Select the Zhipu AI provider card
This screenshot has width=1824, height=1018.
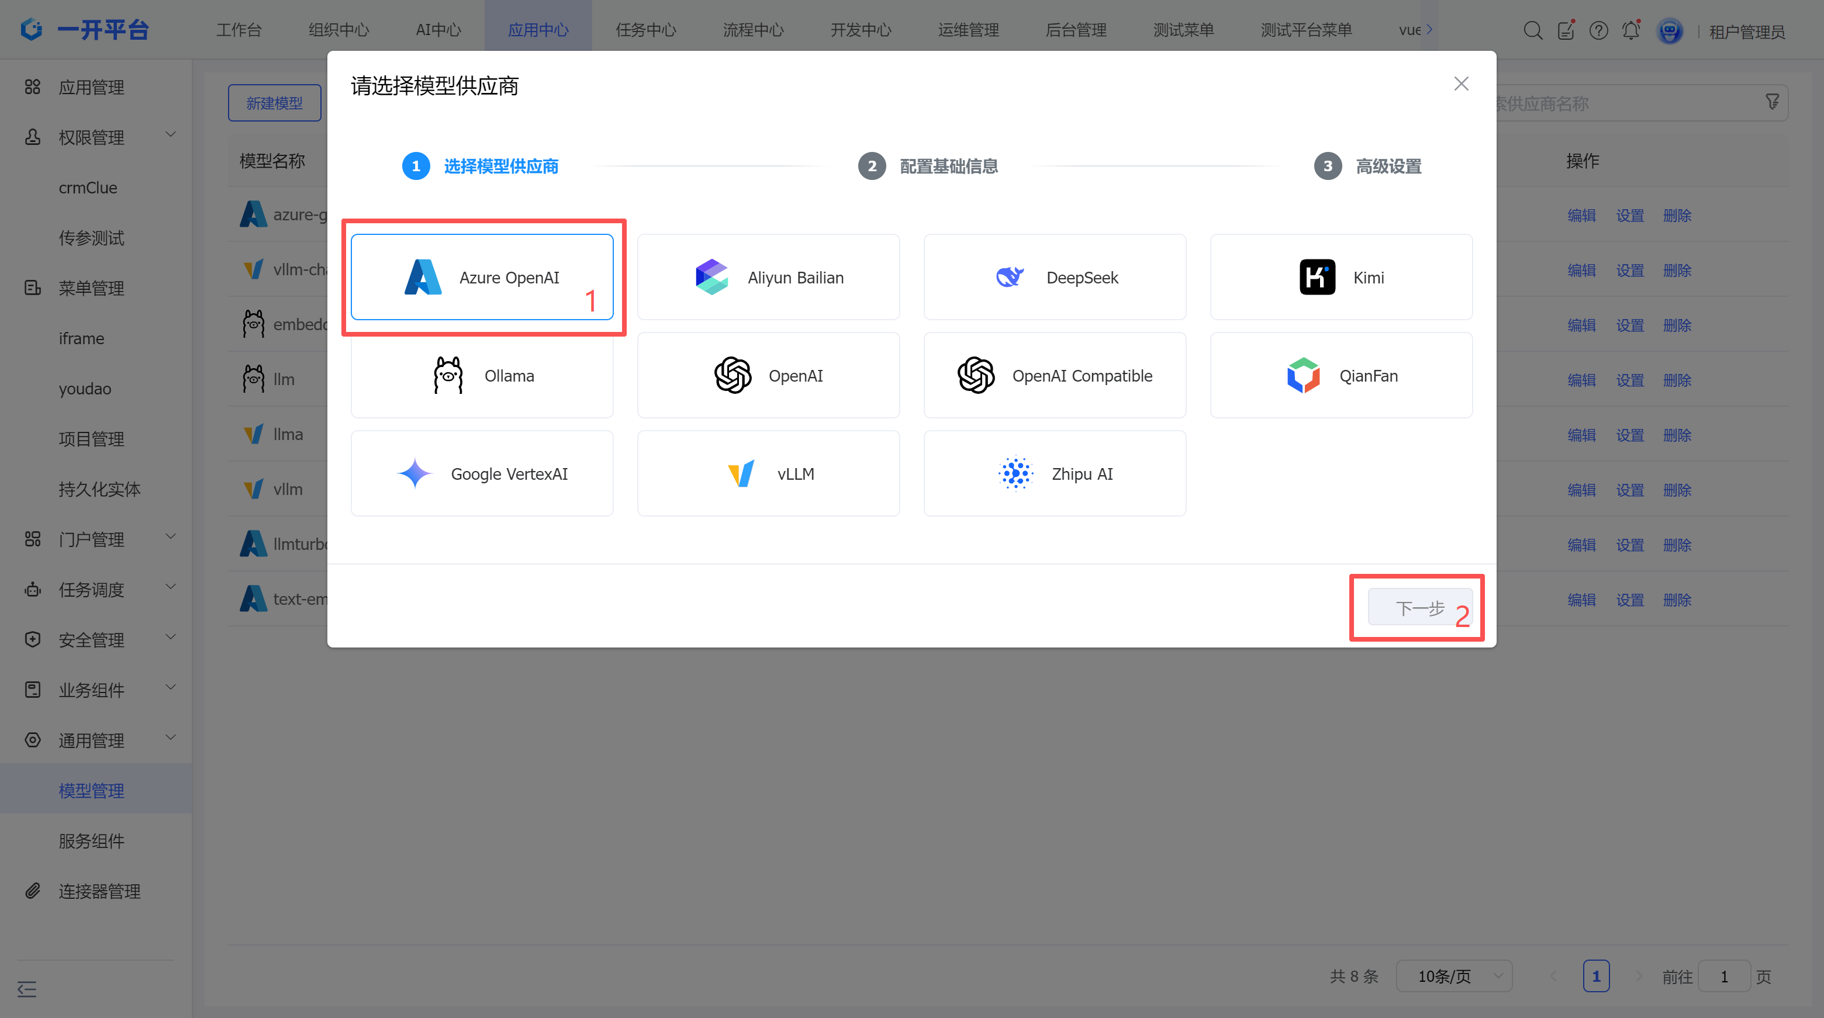[x=1054, y=473]
